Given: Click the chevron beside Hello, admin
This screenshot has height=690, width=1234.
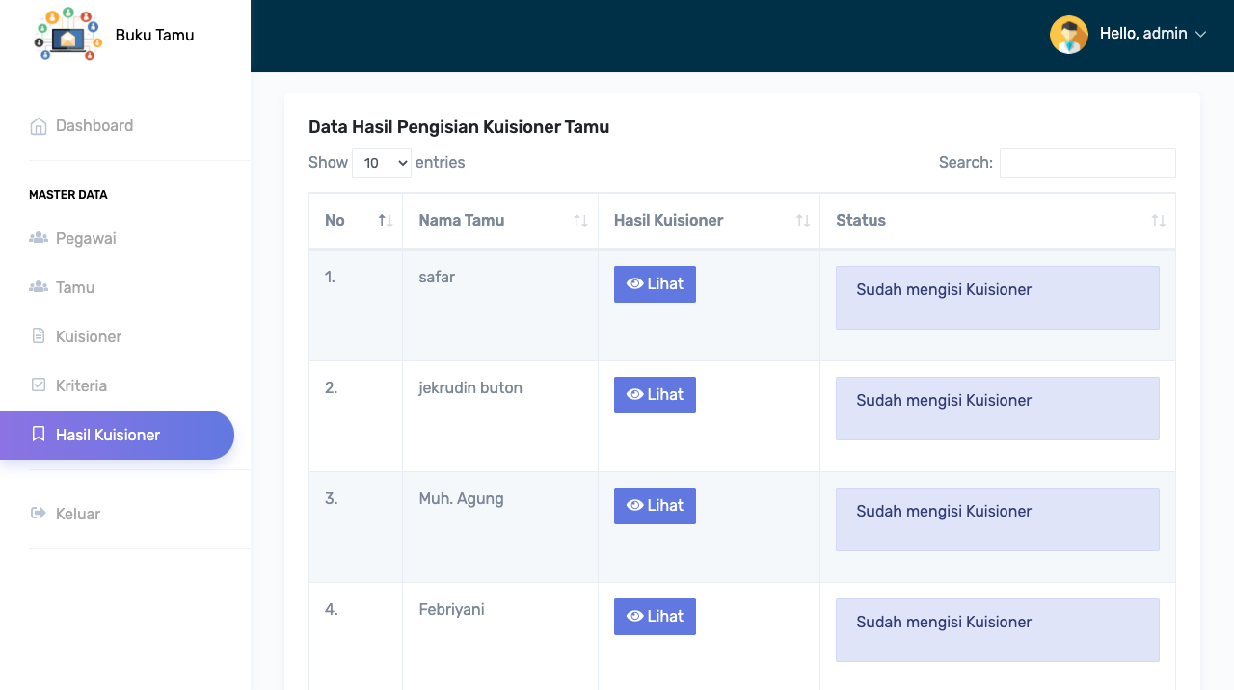Looking at the screenshot, I should [x=1201, y=35].
